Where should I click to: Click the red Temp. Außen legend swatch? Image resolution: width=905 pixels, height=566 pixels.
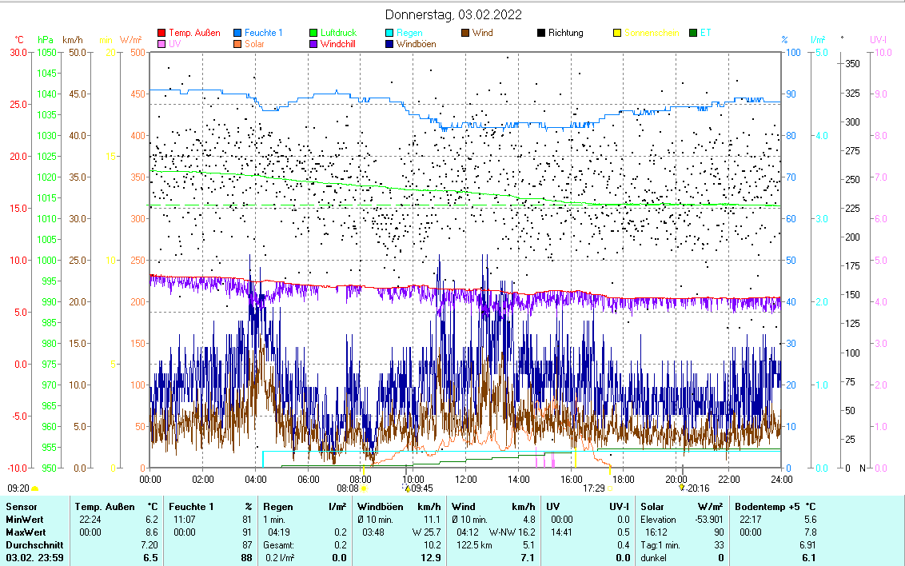click(161, 34)
